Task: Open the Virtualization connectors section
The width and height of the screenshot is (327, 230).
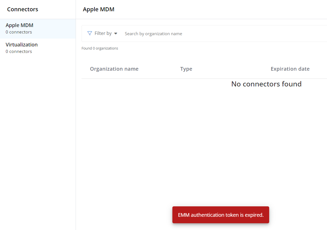Action: pyautogui.click(x=21, y=45)
